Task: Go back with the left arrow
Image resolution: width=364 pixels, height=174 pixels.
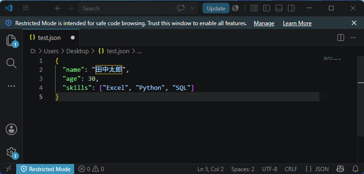Action: tap(58, 9)
